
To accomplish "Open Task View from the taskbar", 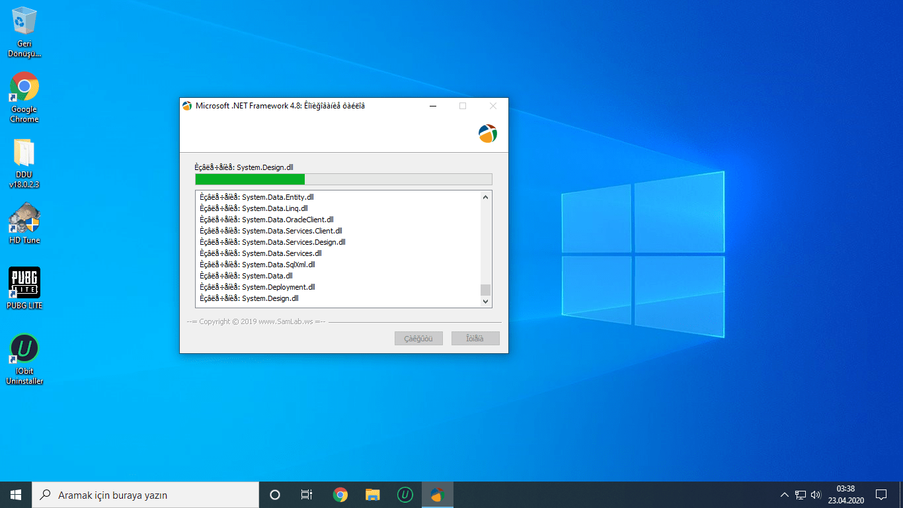I will click(x=307, y=495).
